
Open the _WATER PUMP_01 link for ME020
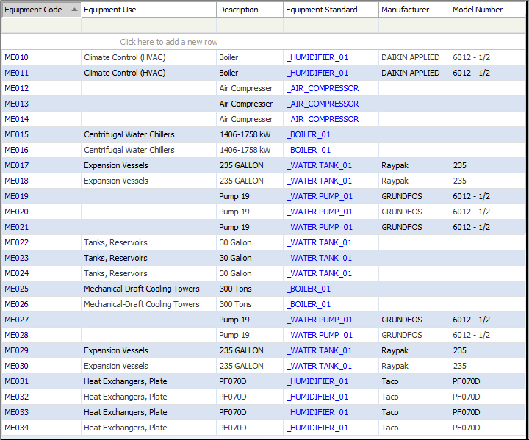(320, 212)
